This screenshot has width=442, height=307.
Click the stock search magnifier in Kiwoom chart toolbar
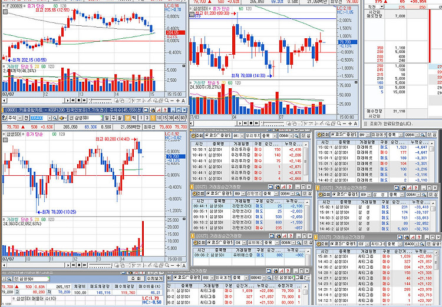pyautogui.click(x=55, y=118)
